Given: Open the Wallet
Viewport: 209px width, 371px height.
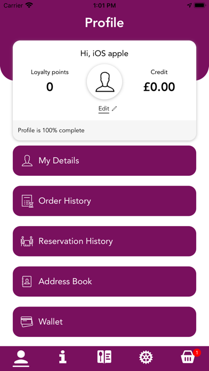Looking at the screenshot, I should point(104,322).
